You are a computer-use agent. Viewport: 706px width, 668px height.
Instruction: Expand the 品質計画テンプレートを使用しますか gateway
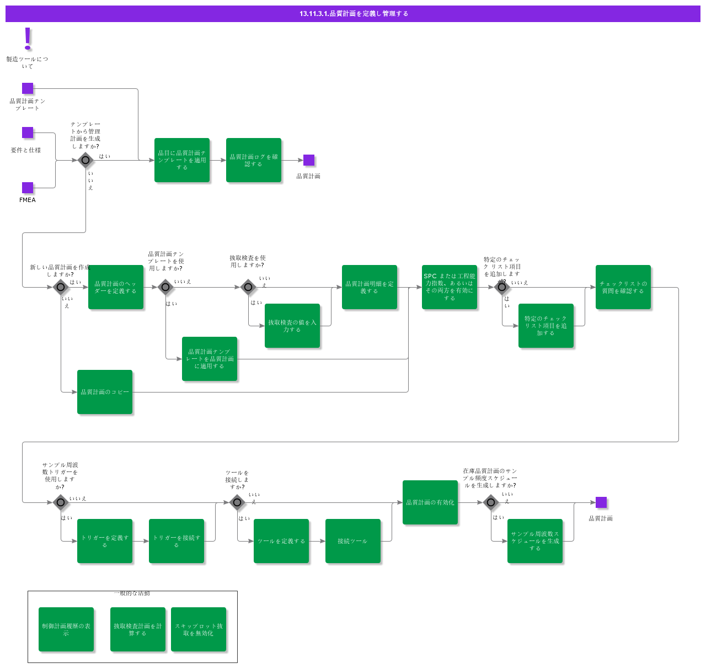pos(165,287)
